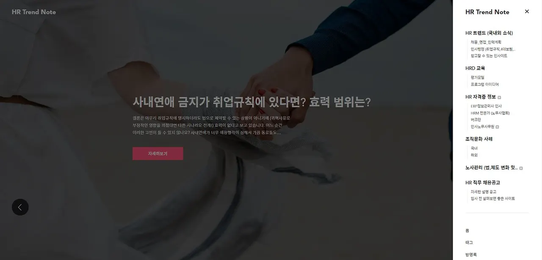
Task: Open the HR 직무 채용공고 category
Action: click(x=483, y=183)
